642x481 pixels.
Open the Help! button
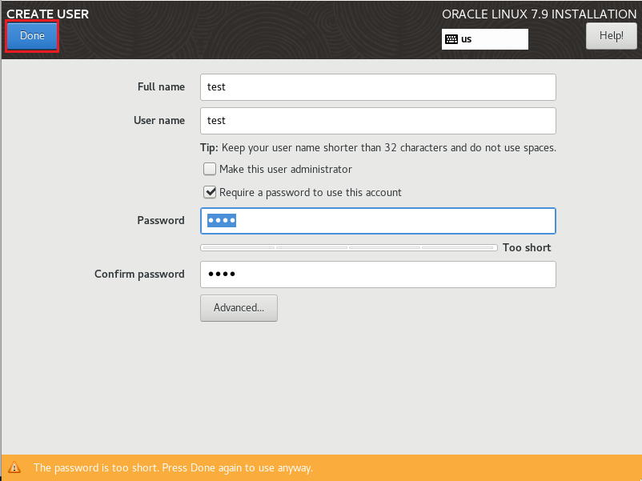click(x=612, y=35)
